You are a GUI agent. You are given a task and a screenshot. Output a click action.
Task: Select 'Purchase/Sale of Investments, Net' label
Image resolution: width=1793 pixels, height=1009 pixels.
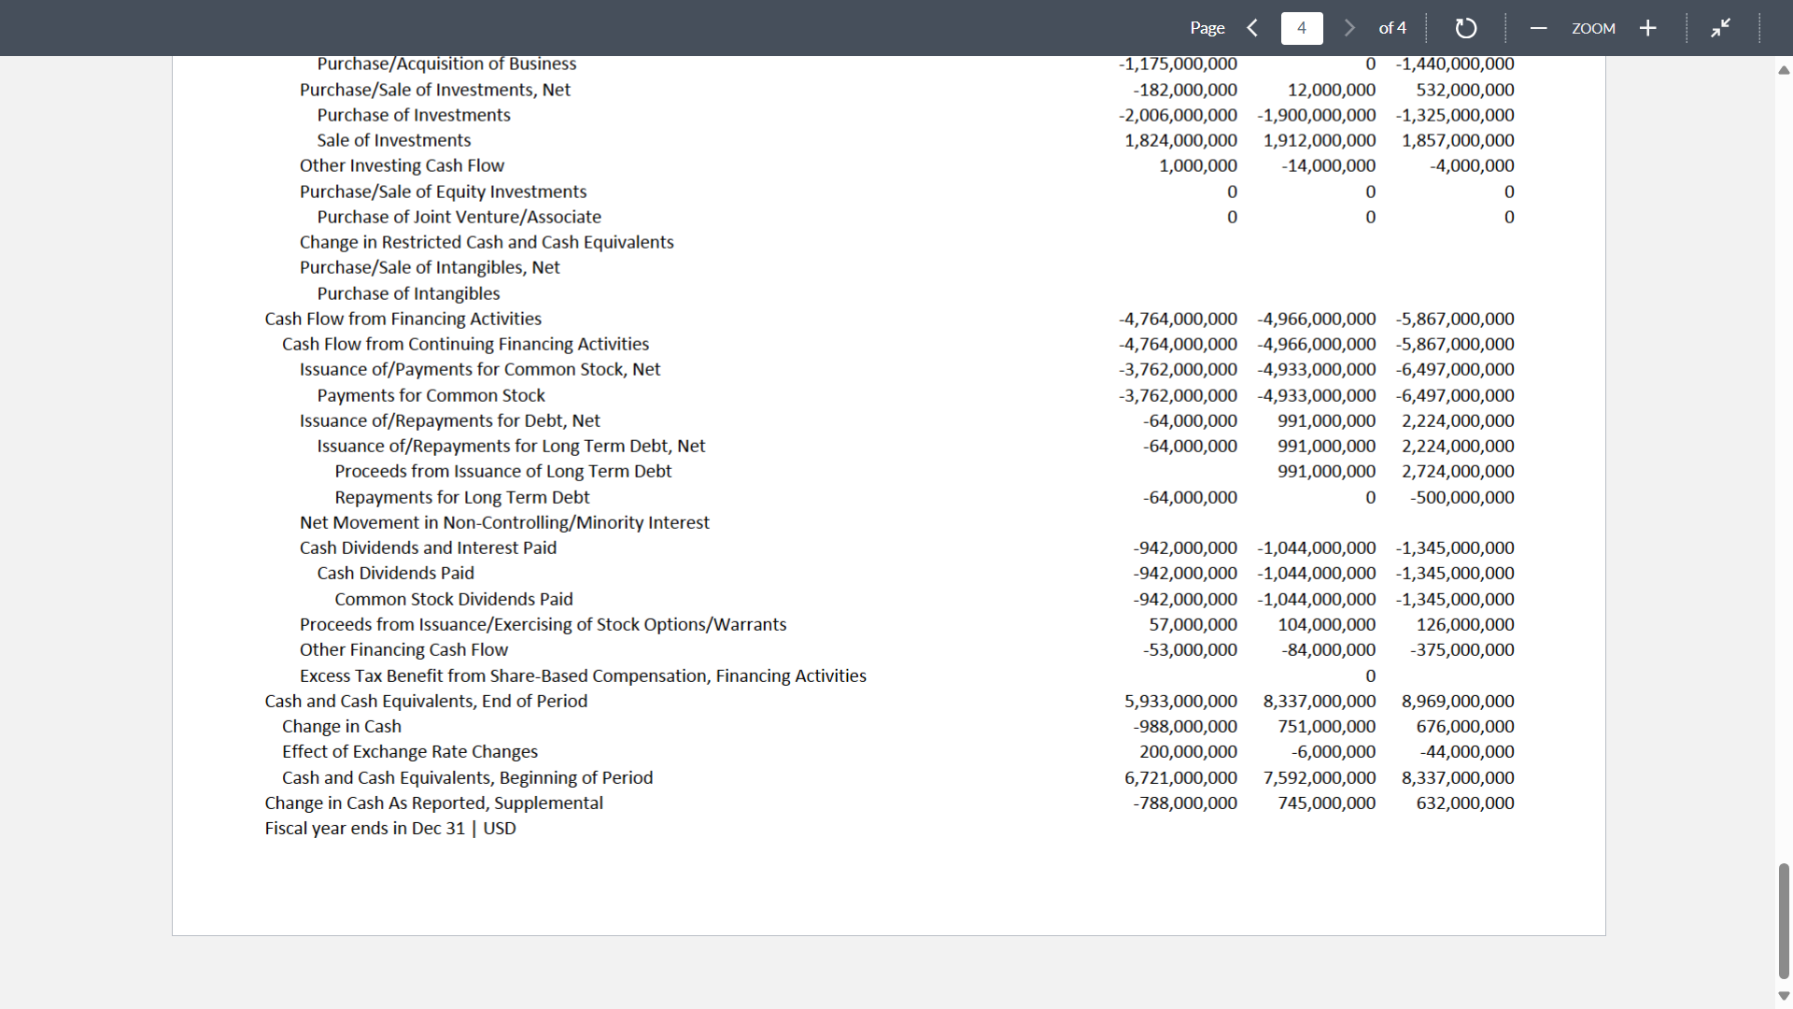(x=434, y=90)
